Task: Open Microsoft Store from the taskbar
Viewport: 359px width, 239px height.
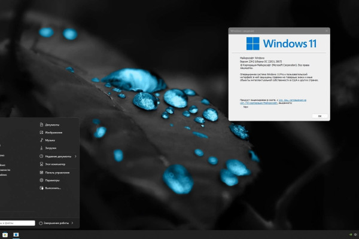Action: coord(5,235)
